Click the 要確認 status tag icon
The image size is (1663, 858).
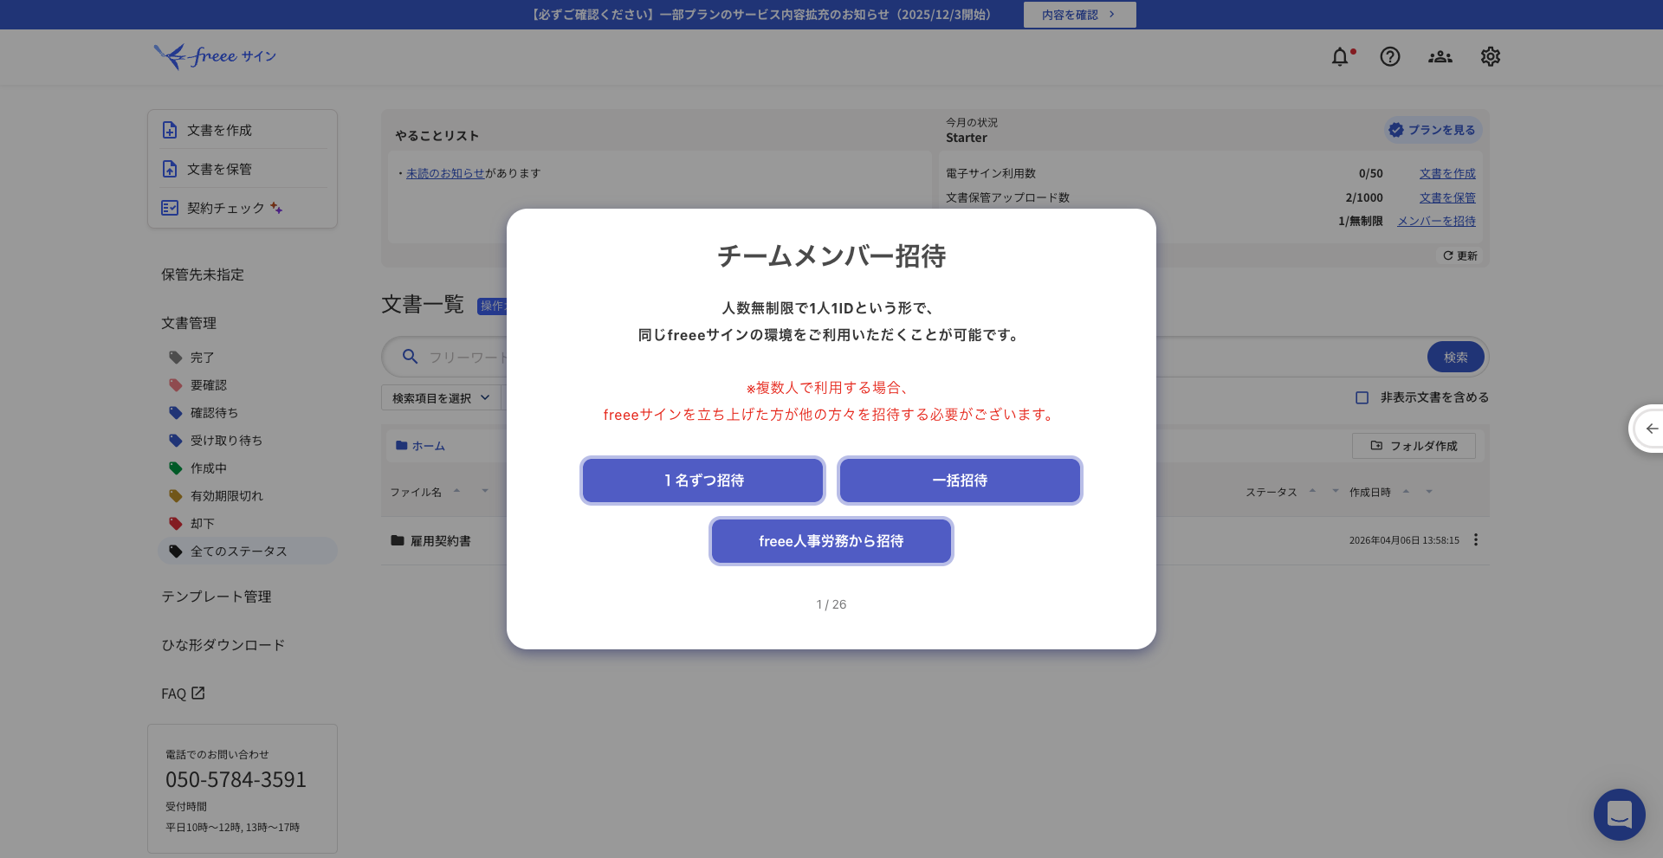(x=176, y=385)
